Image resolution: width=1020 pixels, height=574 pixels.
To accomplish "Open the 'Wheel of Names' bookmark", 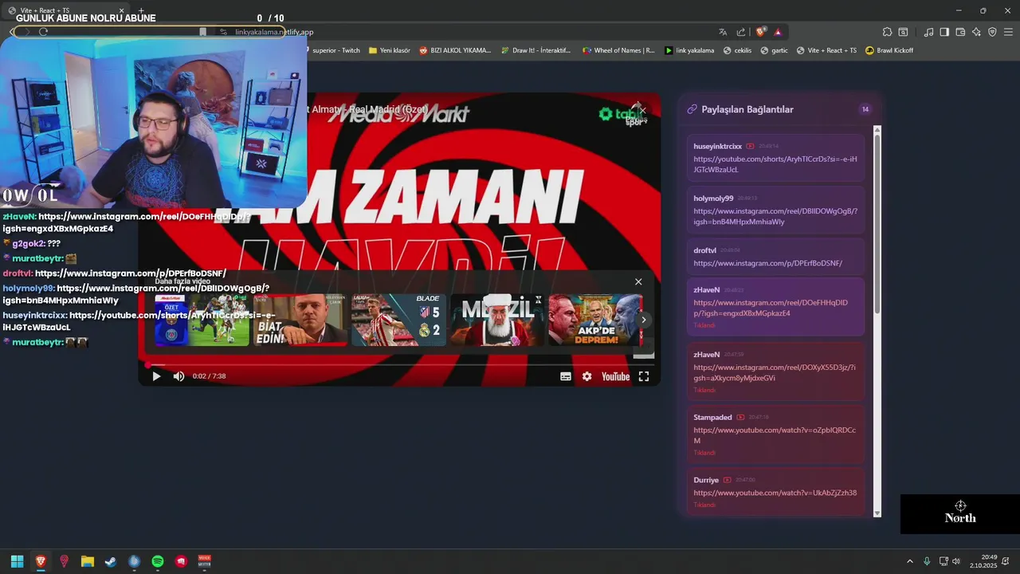I will (x=618, y=50).
